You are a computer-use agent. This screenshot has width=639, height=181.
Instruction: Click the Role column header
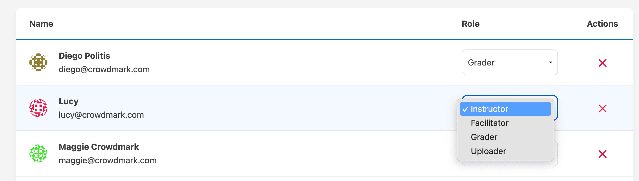click(x=471, y=24)
